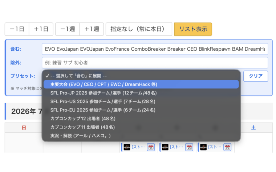
Task: Choose preset SFL Pro-EU 2025 参加チーム
Action: pos(141,110)
